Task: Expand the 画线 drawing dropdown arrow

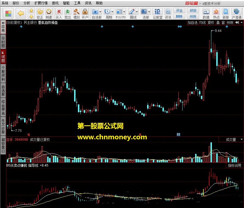Action: 137,12
